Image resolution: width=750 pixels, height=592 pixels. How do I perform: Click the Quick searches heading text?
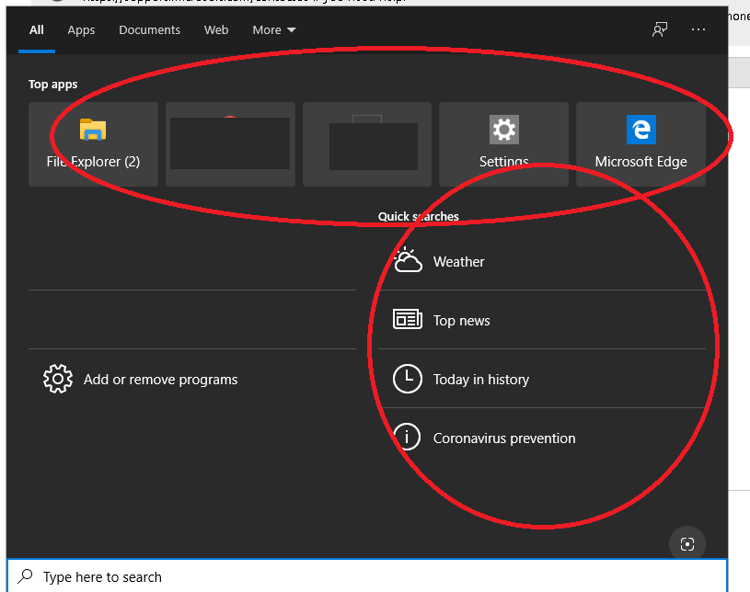tap(418, 216)
